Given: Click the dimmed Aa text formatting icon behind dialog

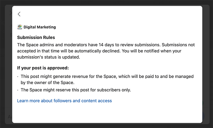Looking at the screenshot, I should (10, 117).
